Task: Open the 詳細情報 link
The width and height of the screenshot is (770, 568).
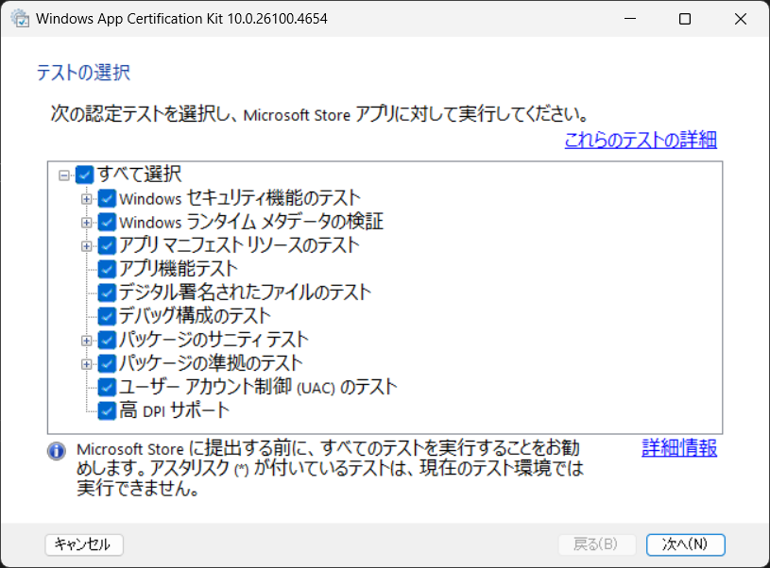Action: [679, 448]
